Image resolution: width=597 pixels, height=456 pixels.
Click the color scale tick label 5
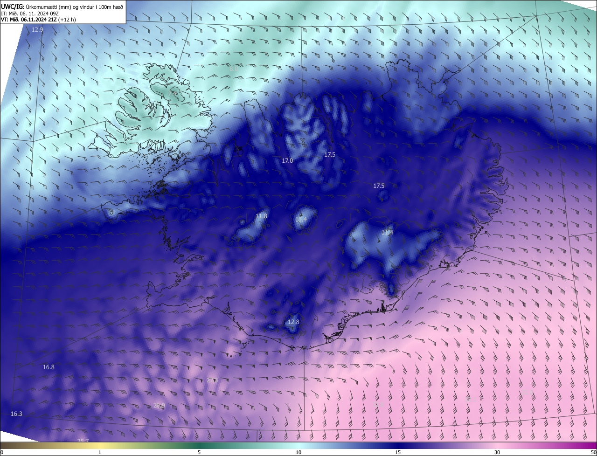199,452
